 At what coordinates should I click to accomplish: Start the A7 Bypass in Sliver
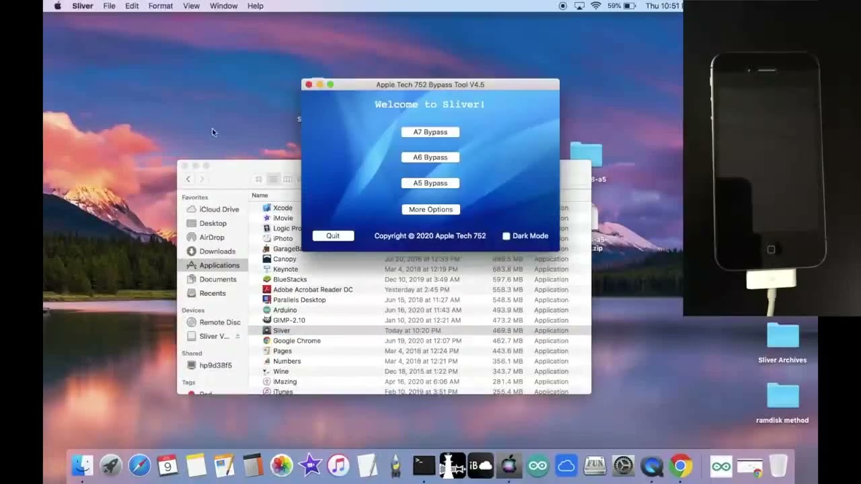[x=430, y=132]
